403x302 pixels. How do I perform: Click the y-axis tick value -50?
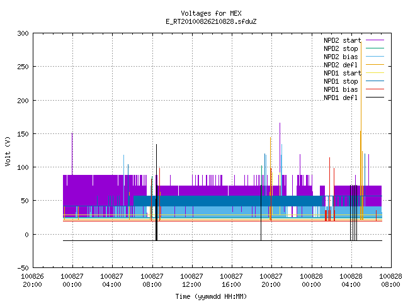(23, 268)
